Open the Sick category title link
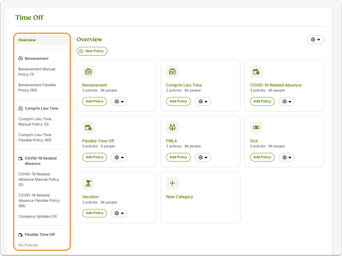 (x=254, y=141)
